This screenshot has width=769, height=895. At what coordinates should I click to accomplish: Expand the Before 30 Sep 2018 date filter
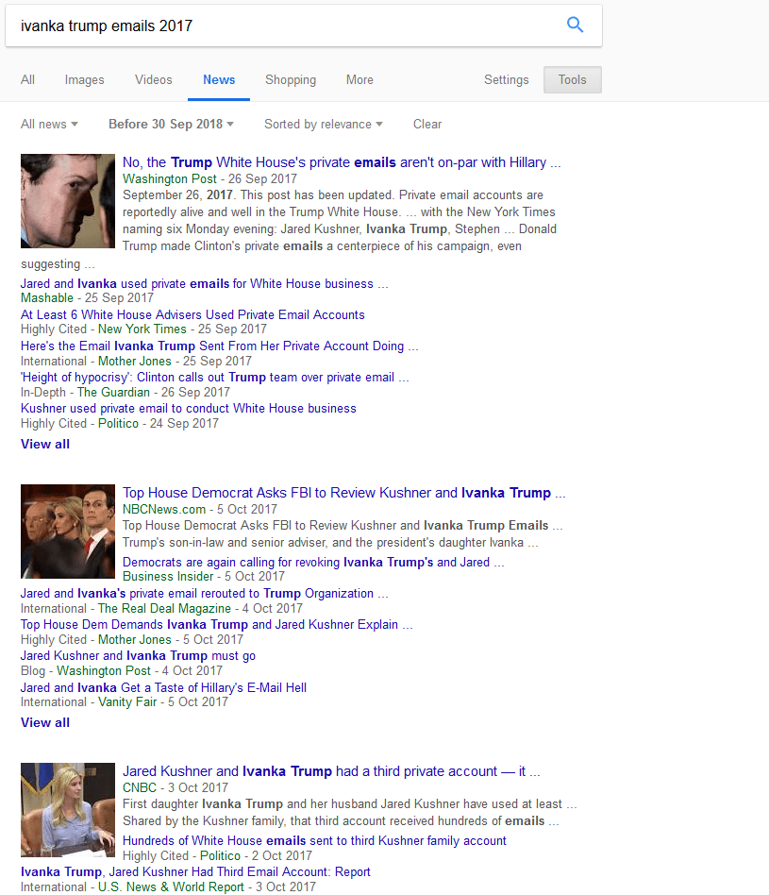tap(171, 125)
